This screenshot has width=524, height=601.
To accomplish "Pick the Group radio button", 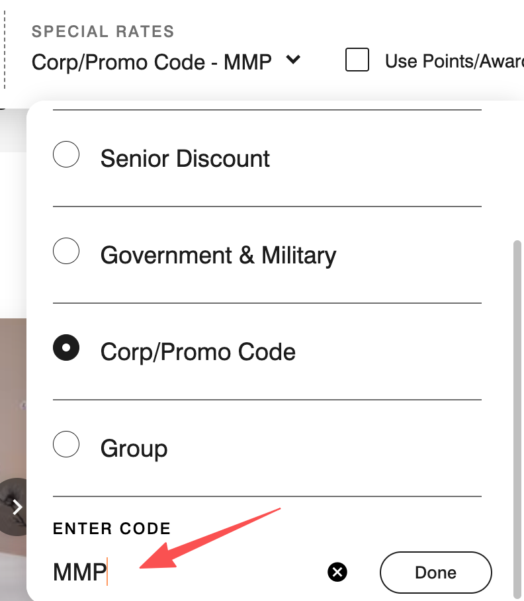I will (x=66, y=445).
